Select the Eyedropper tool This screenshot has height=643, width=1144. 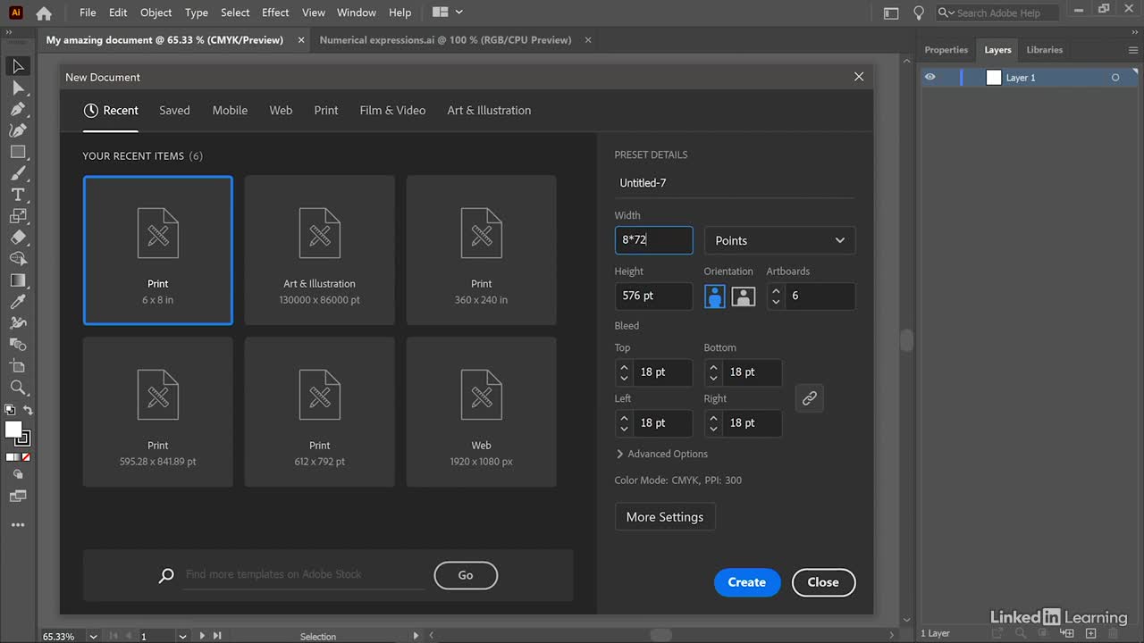(17, 302)
